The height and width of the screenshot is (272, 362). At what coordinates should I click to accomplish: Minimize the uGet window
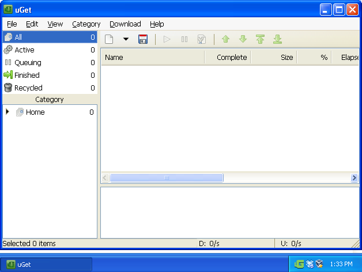pyautogui.click(x=326, y=10)
